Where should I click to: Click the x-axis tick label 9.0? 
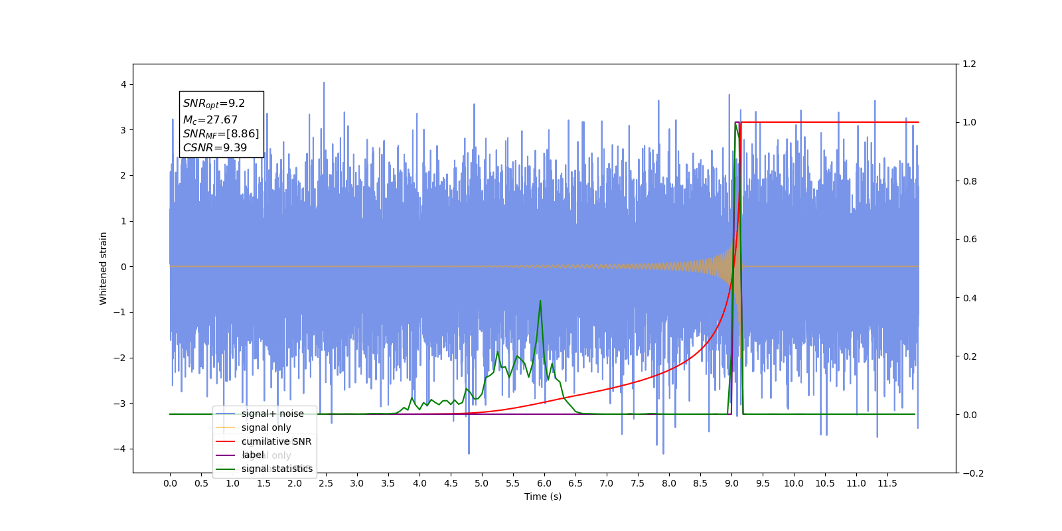[731, 483]
